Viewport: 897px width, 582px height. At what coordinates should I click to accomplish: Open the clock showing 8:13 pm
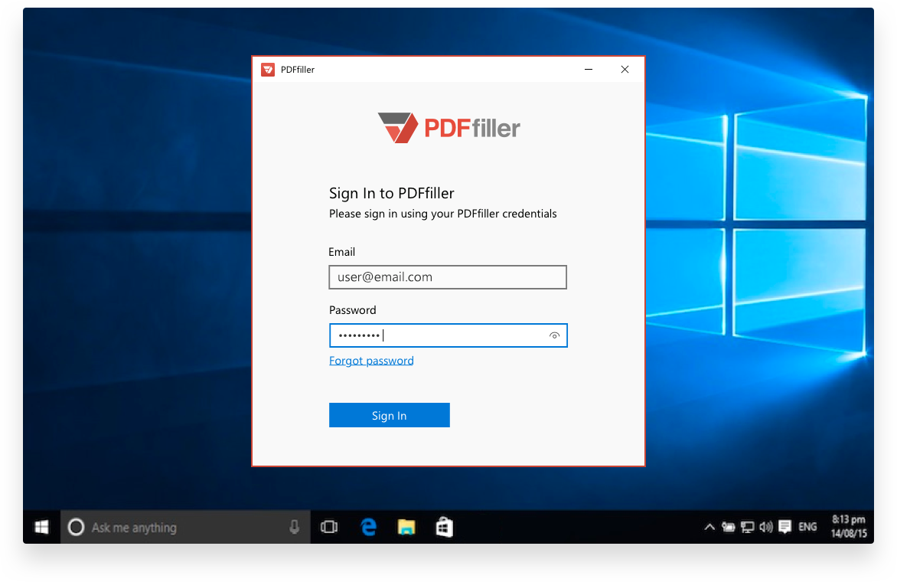click(x=848, y=527)
